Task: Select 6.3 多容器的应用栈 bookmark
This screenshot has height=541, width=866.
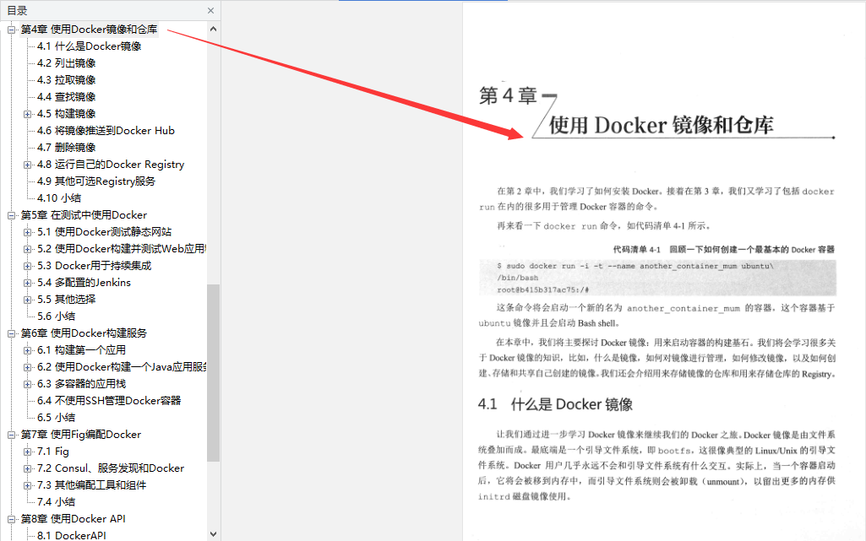Action: 81,384
